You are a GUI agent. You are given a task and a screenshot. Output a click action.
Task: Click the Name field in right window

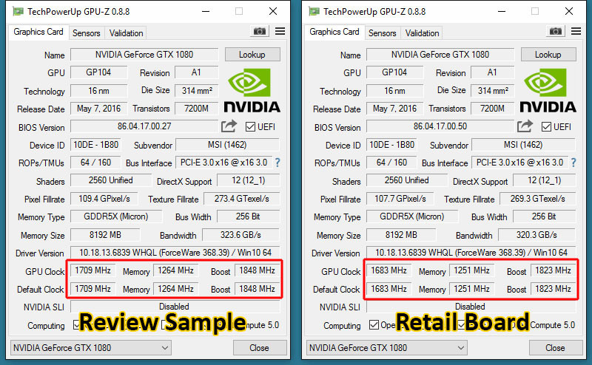tap(440, 55)
